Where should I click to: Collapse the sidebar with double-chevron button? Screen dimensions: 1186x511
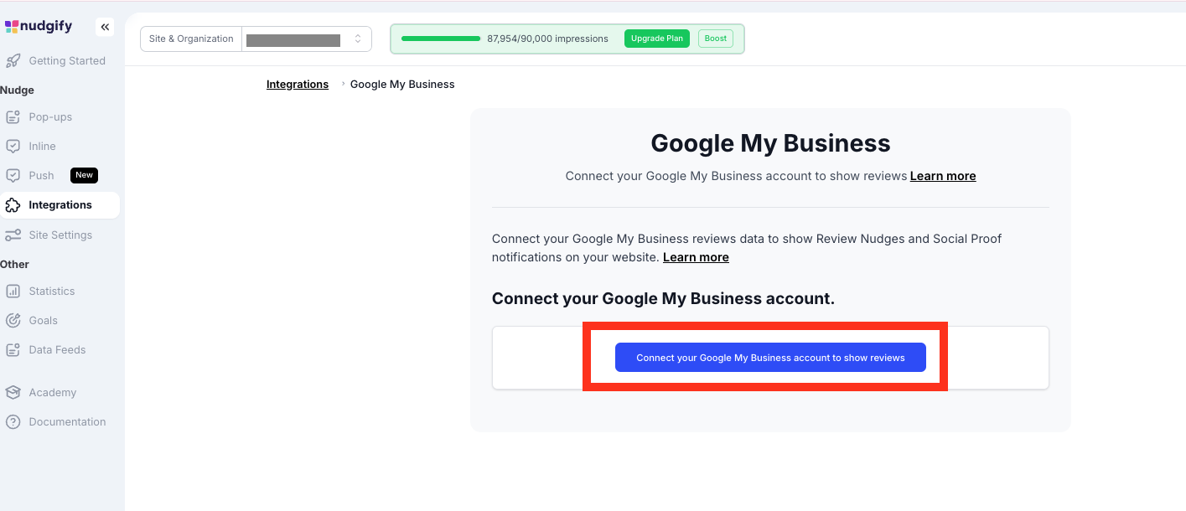pos(105,28)
